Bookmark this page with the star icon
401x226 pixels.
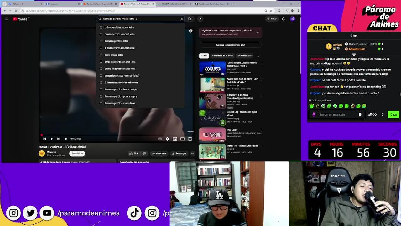[x=271, y=11]
